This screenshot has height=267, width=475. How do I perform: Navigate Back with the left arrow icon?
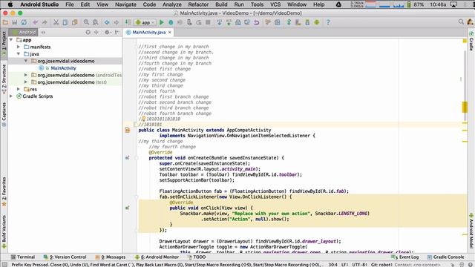click(107, 22)
